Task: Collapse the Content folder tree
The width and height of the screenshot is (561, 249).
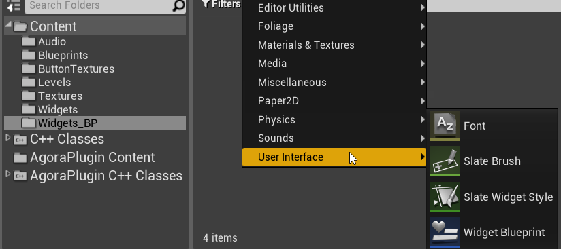Action: coord(8,26)
